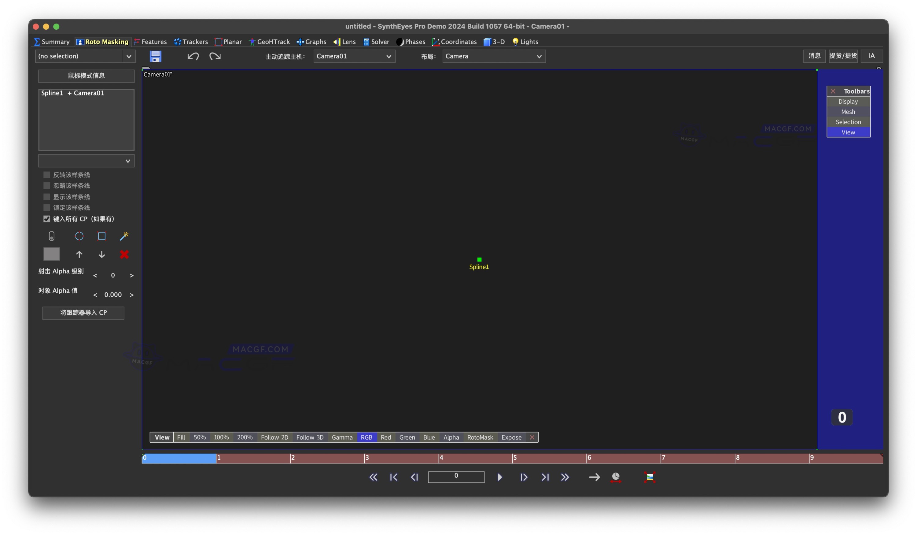
Task: Select the magic wand spline tool
Action: click(x=124, y=236)
